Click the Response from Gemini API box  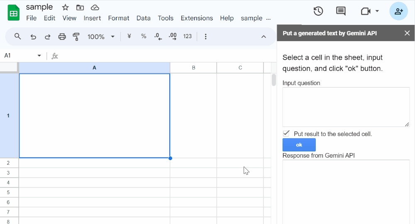pyautogui.click(x=346, y=192)
